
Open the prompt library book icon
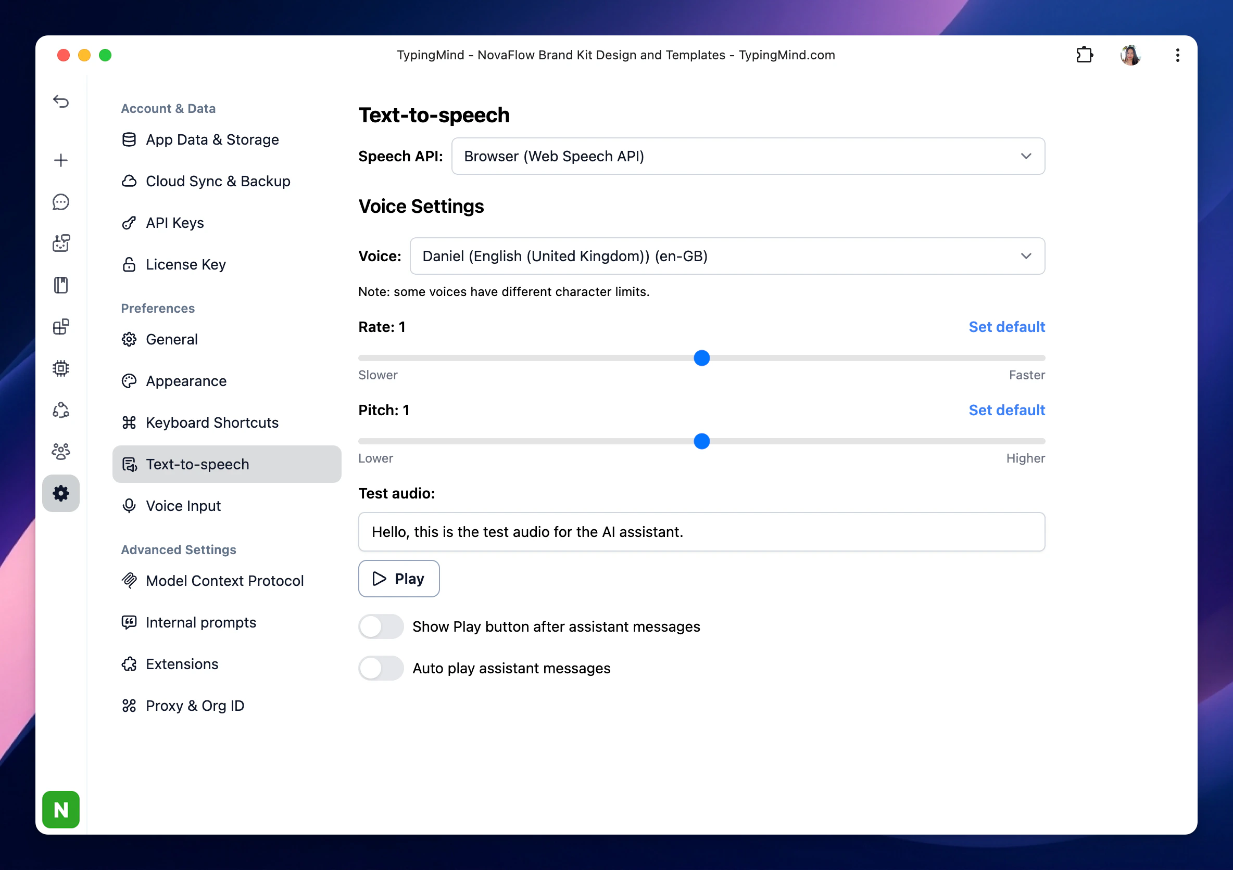(61, 285)
